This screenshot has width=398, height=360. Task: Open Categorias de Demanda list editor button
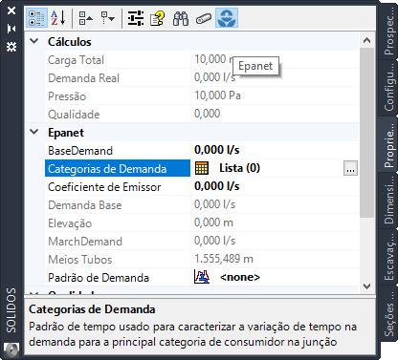350,168
